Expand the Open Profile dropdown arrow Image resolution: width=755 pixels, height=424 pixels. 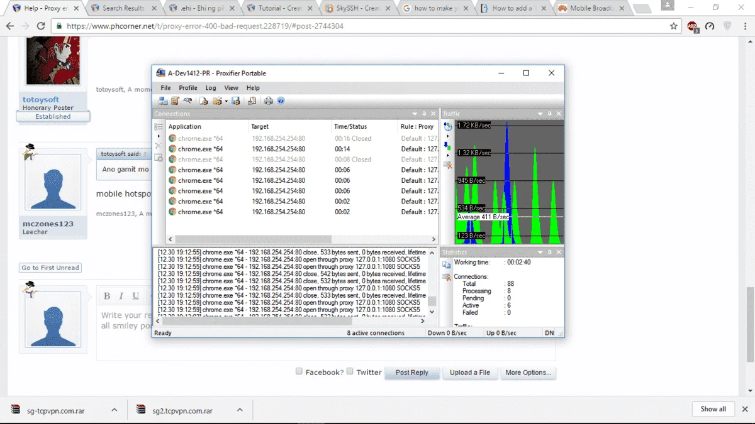pyautogui.click(x=226, y=101)
